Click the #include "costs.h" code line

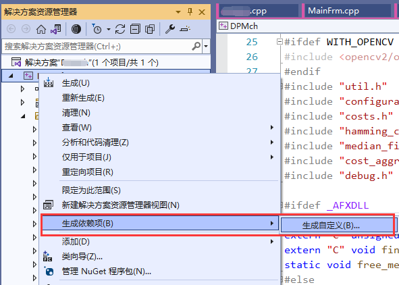click(x=338, y=116)
